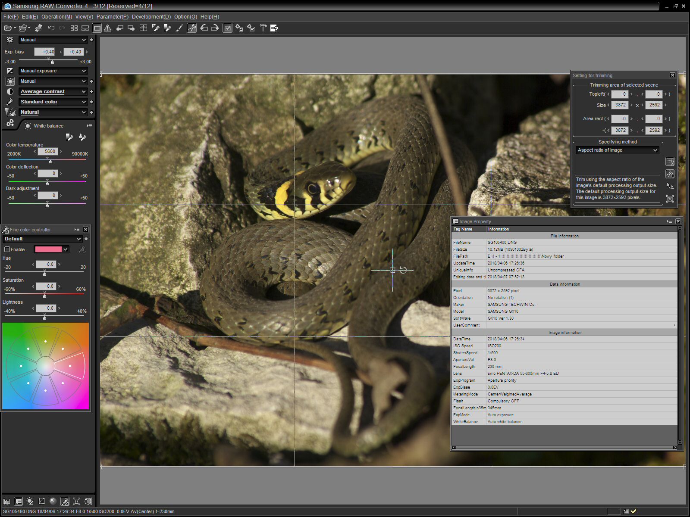Click the first side button in the trimming dialog
Screen dimensions: 690x517
point(670,162)
